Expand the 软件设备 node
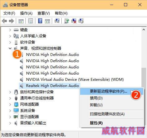 pyautogui.click(x=10, y=42)
